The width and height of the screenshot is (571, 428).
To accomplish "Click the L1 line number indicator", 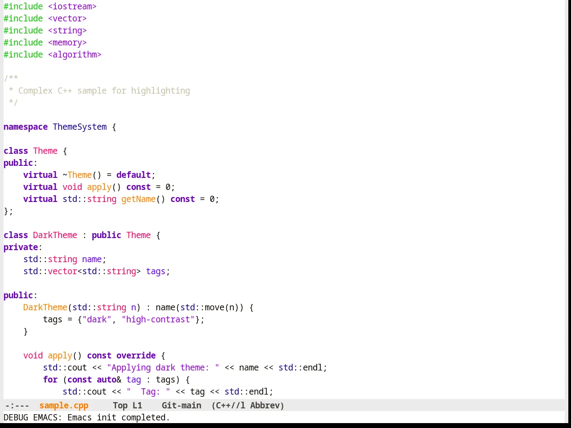I will click(x=137, y=405).
